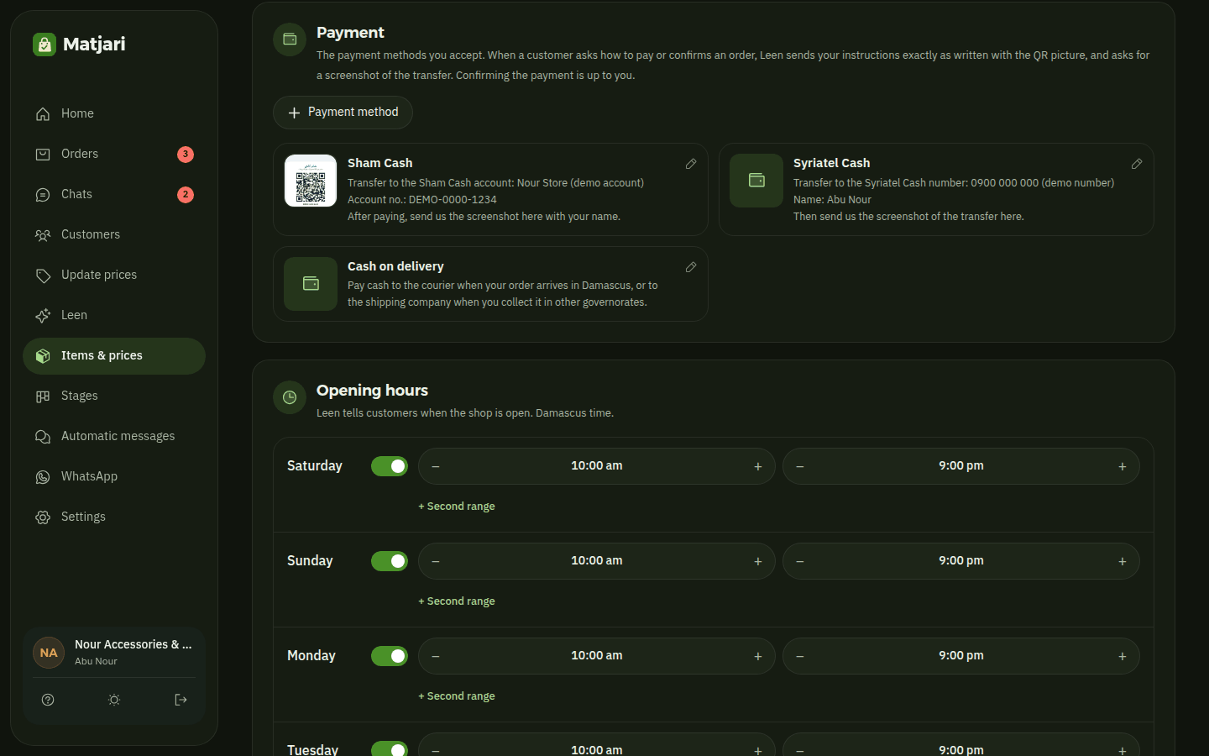Screen dimensions: 1209x756
Task: Open Orders in the sidebar
Action: [x=114, y=154]
